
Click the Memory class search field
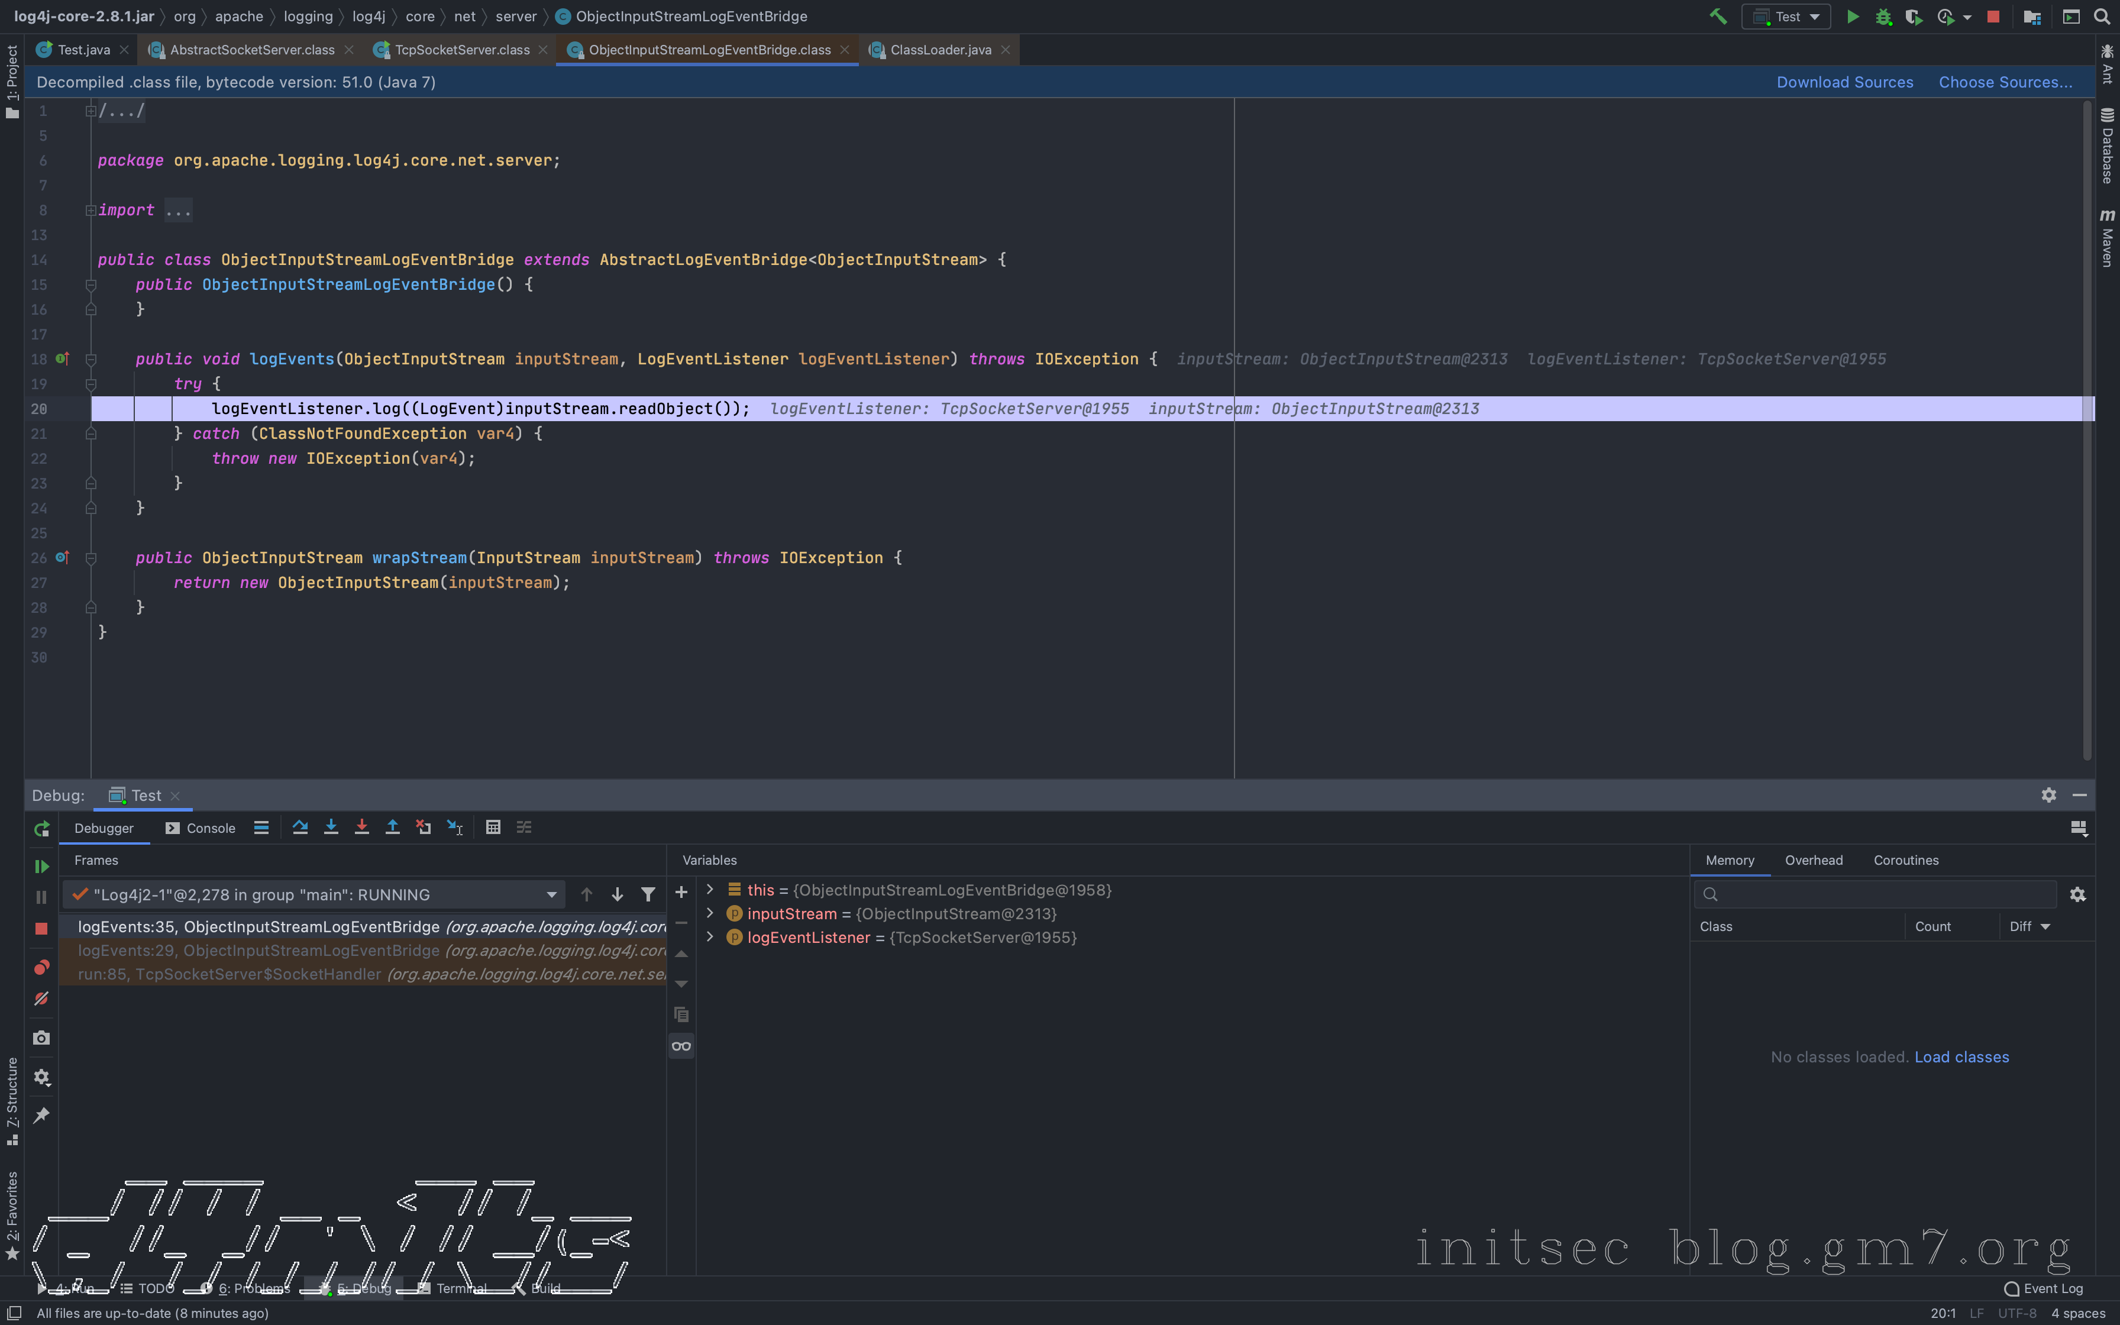tap(1883, 894)
